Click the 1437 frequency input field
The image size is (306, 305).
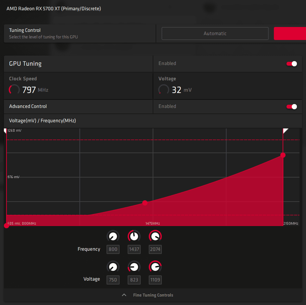(134, 249)
